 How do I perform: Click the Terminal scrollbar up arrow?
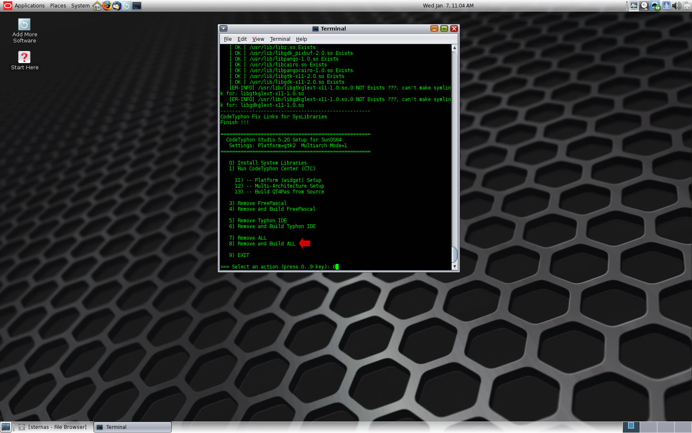[x=454, y=47]
